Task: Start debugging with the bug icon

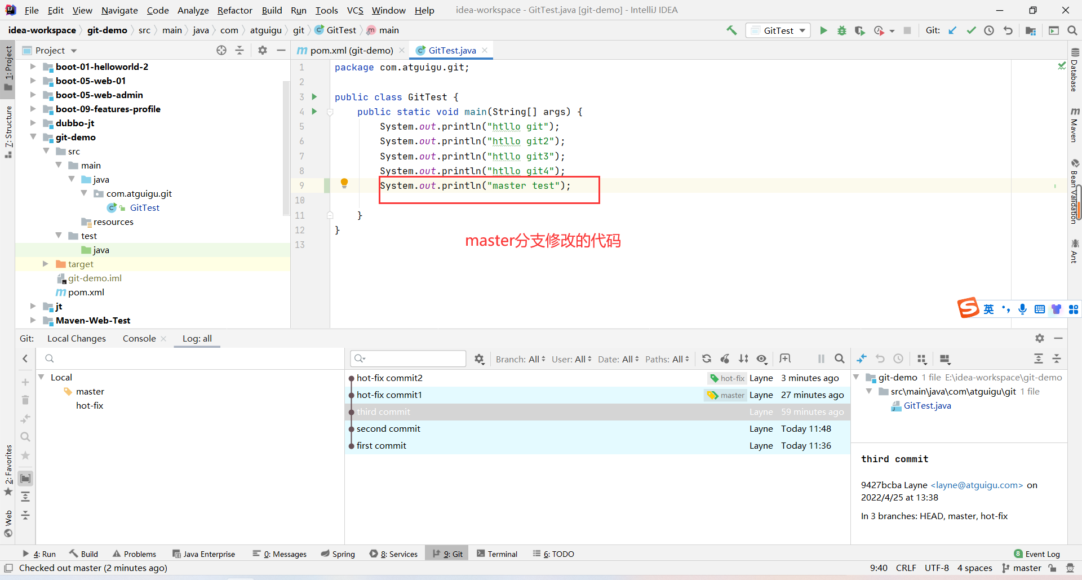Action: pos(841,30)
